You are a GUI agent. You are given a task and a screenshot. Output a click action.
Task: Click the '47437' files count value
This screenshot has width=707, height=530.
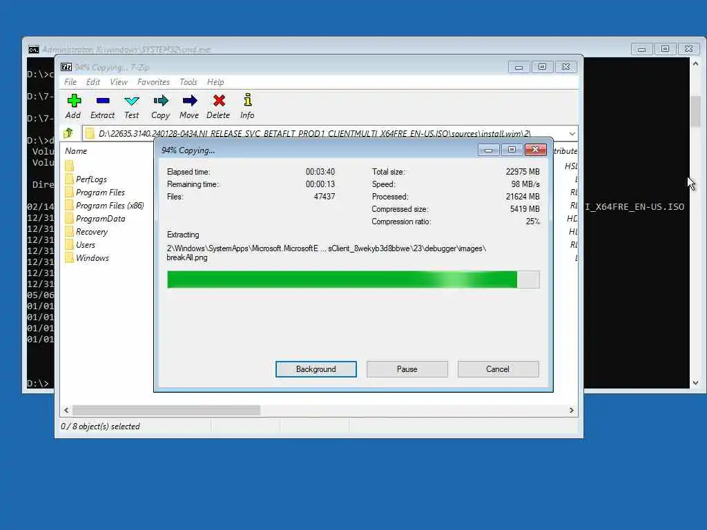pyautogui.click(x=325, y=197)
